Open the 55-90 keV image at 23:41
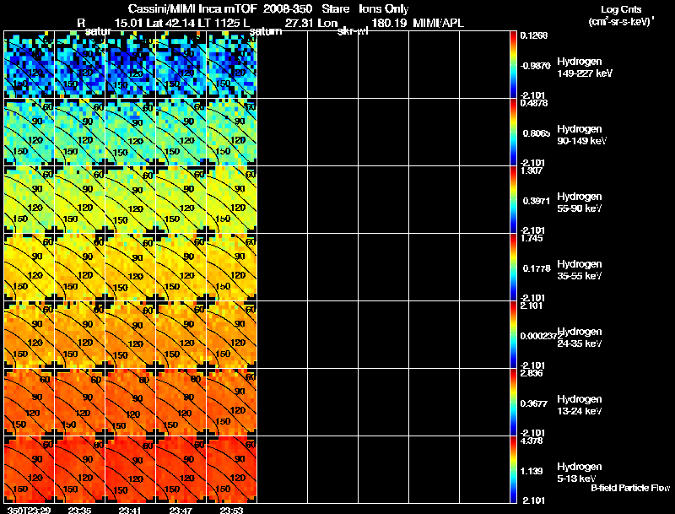This screenshot has width=675, height=514. click(131, 199)
